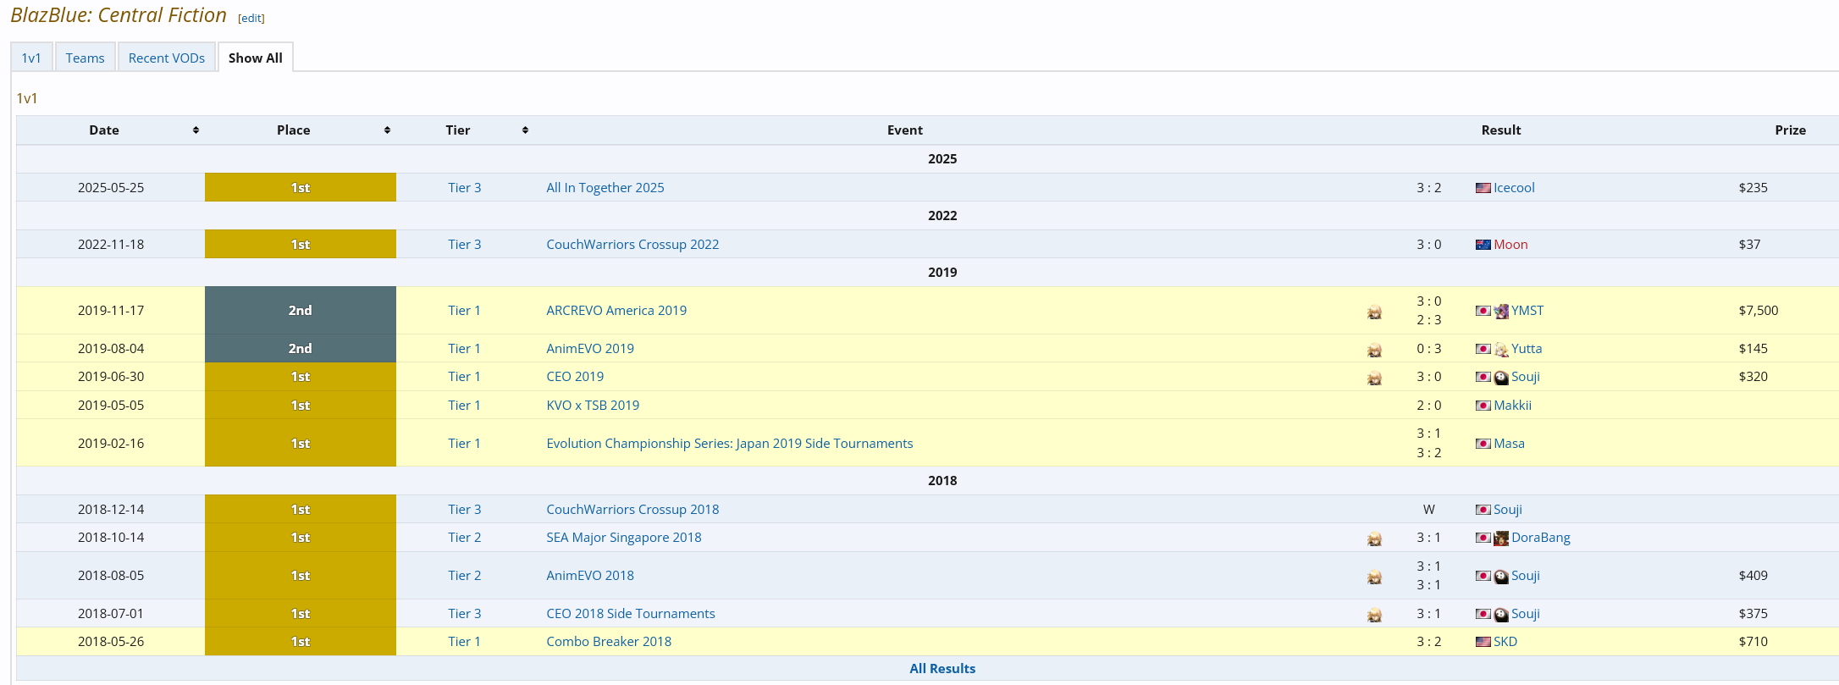The image size is (1839, 685).
Task: Open player Masa's page
Action: click(1509, 444)
